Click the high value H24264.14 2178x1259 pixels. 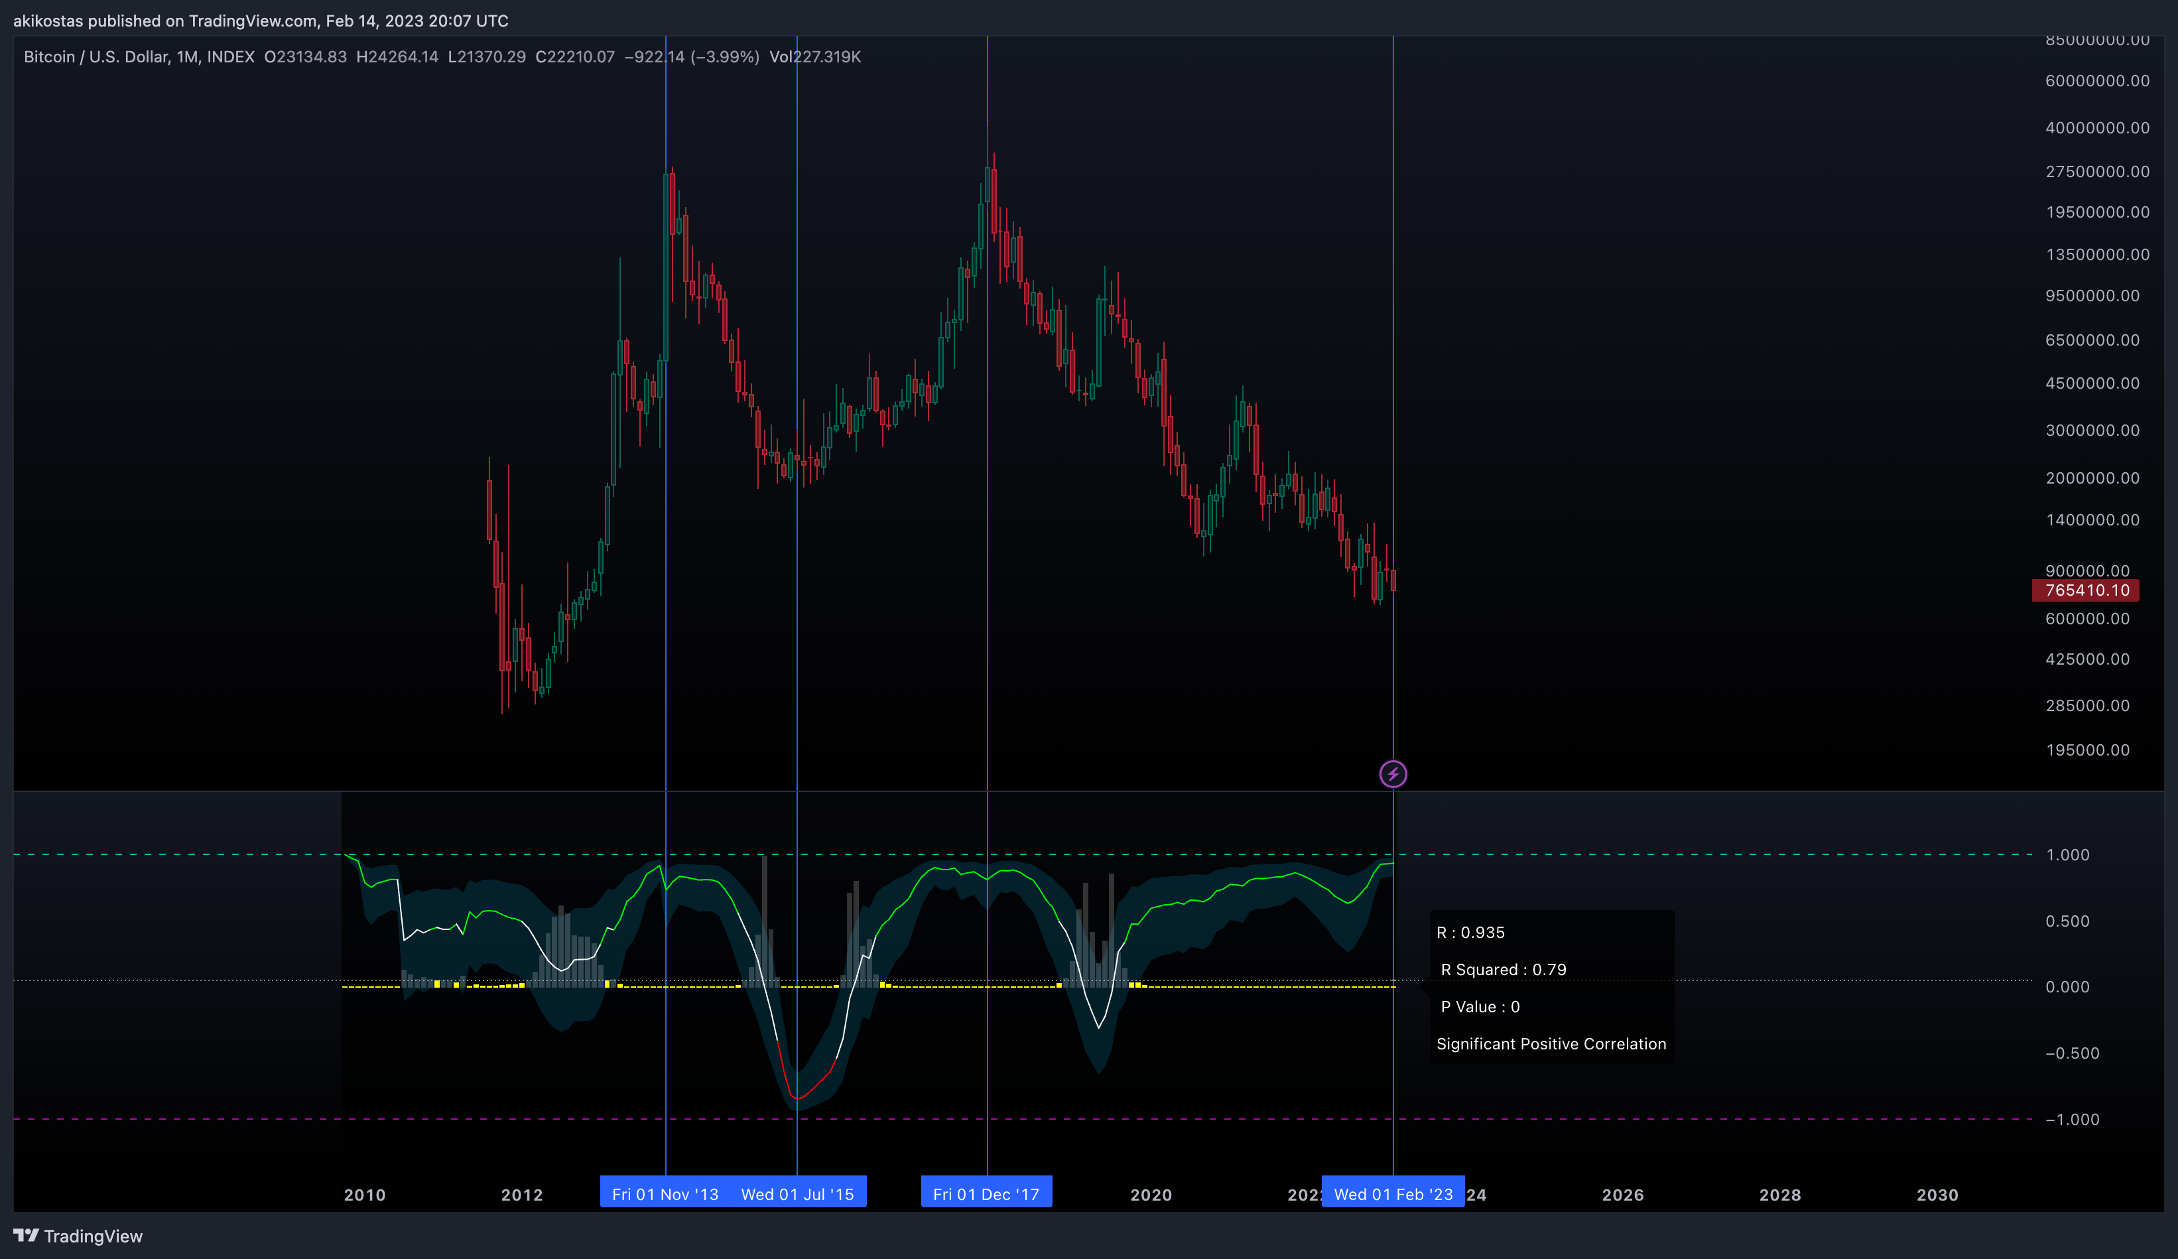pyautogui.click(x=397, y=57)
